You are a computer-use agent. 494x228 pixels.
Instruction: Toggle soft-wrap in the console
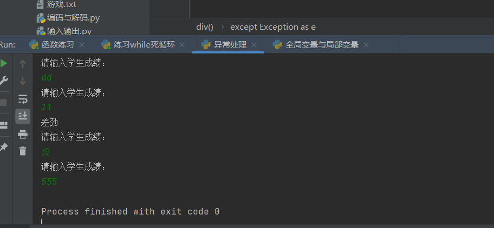[23, 99]
